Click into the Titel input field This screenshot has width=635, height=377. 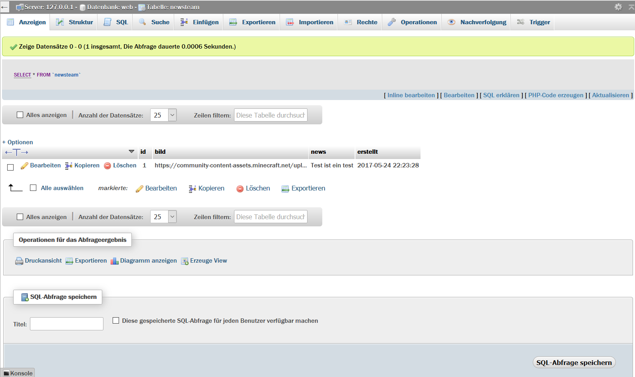point(67,324)
